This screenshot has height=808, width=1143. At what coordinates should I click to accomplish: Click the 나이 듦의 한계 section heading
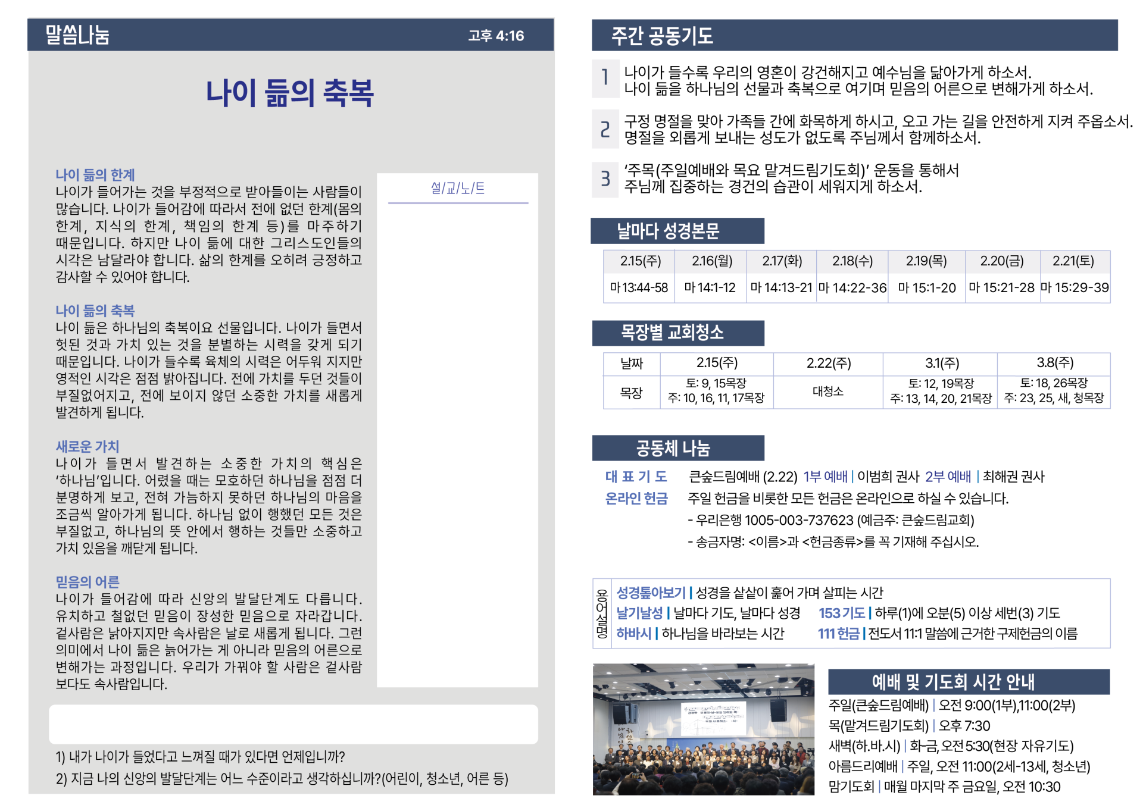tap(95, 175)
